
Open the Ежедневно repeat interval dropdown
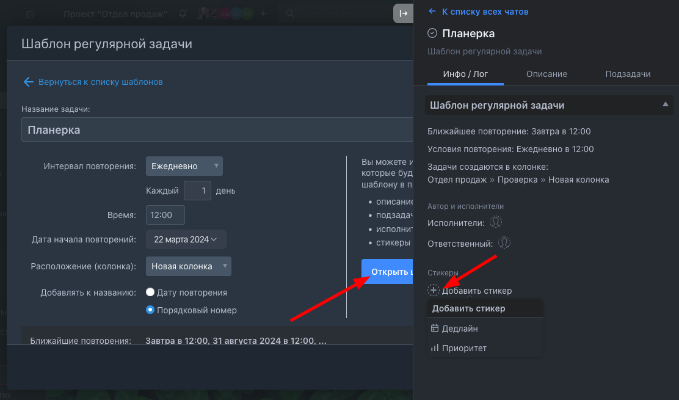tap(184, 166)
